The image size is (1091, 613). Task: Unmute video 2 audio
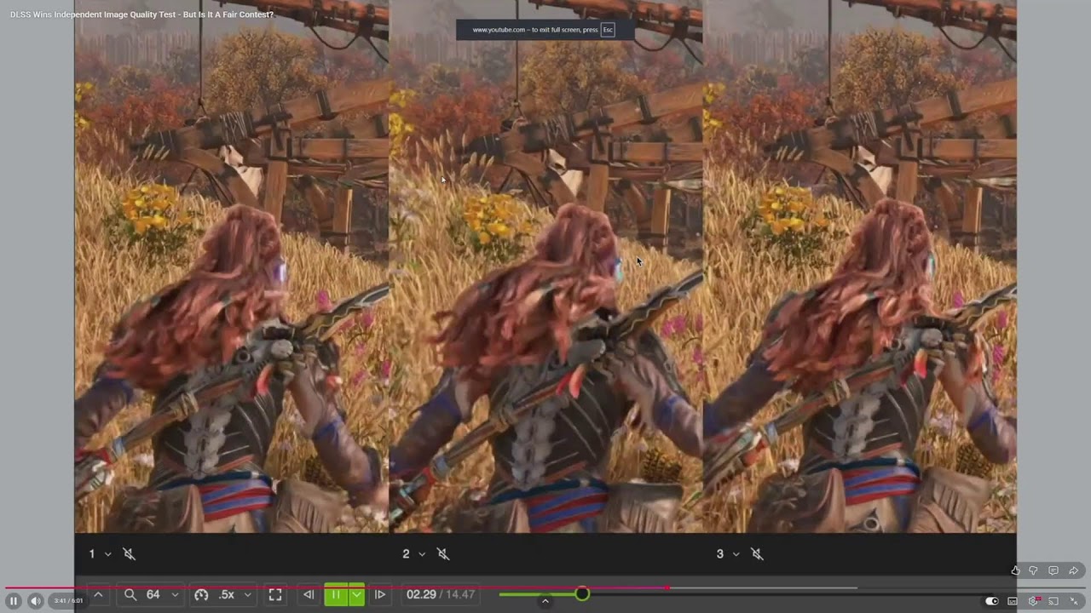443,554
